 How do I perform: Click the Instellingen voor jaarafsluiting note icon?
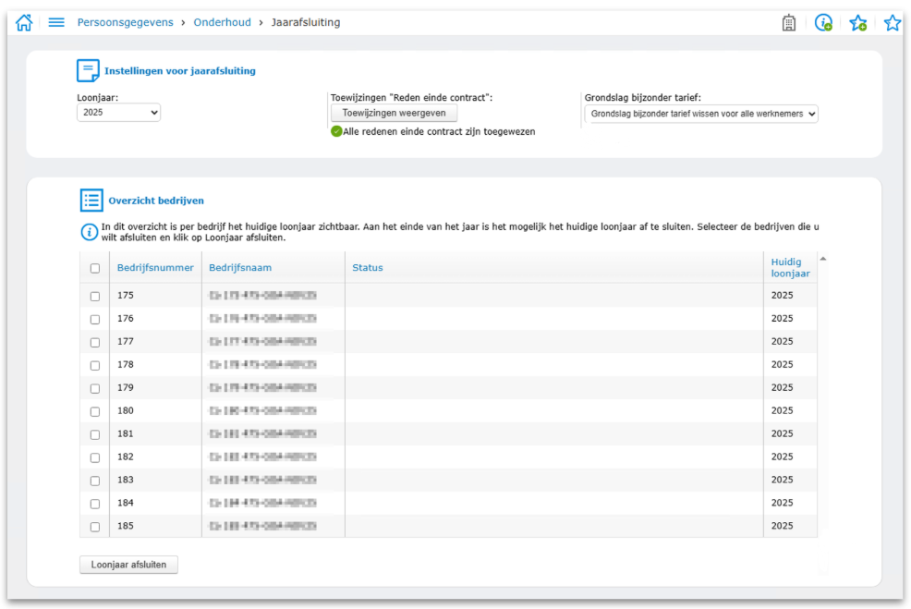pyautogui.click(x=88, y=71)
